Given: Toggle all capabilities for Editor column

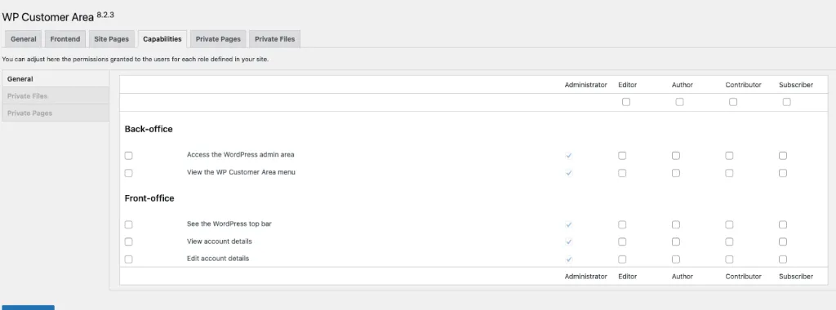Looking at the screenshot, I should 626,102.
